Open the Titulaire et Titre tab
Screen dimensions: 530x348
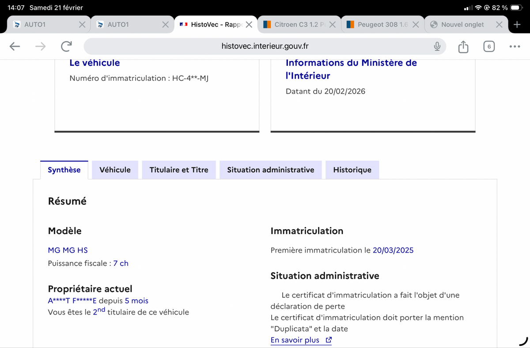pyautogui.click(x=179, y=170)
